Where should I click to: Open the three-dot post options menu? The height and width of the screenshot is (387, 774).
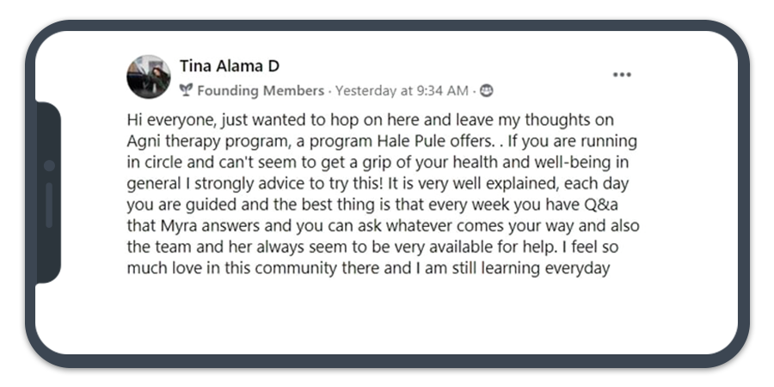click(x=622, y=75)
